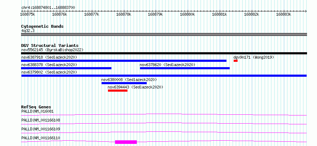The height and width of the screenshot is (146, 317).
Task: Click the nsv6378620 blue variant bar
Action: [185, 68]
